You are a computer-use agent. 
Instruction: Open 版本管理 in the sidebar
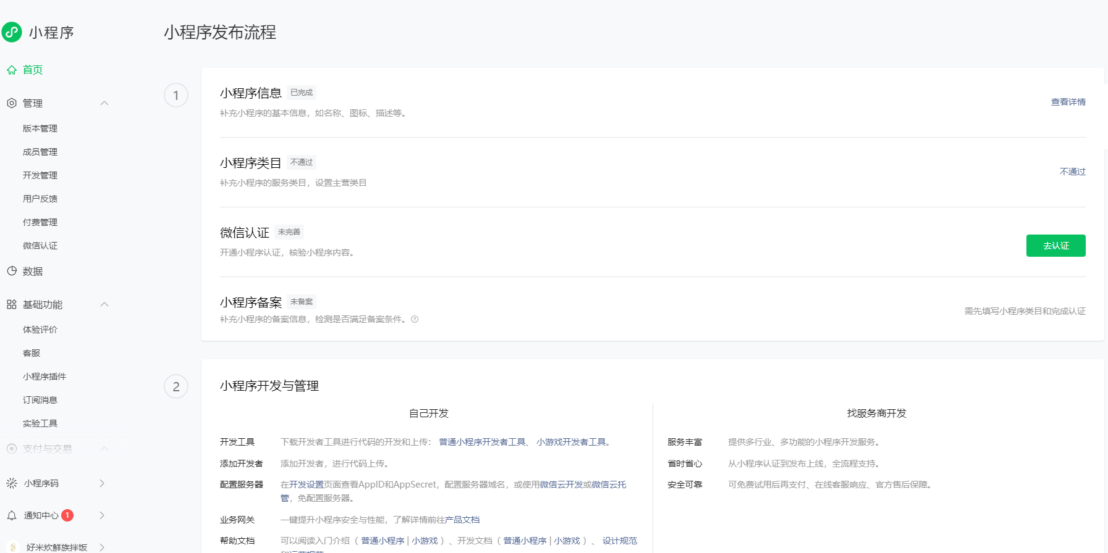(40, 128)
